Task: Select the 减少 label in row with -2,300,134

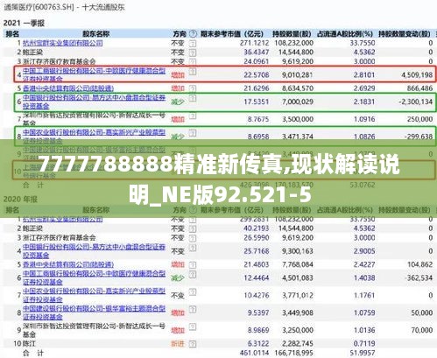Action: tap(178, 102)
